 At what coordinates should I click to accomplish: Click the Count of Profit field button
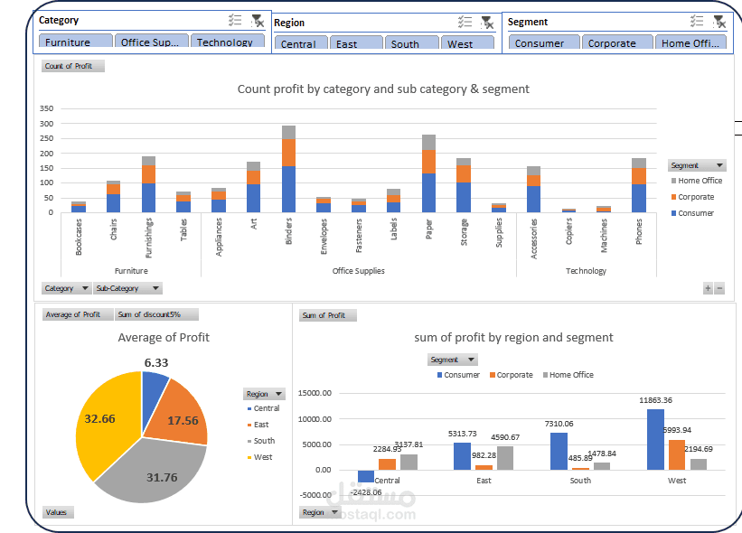click(73, 66)
